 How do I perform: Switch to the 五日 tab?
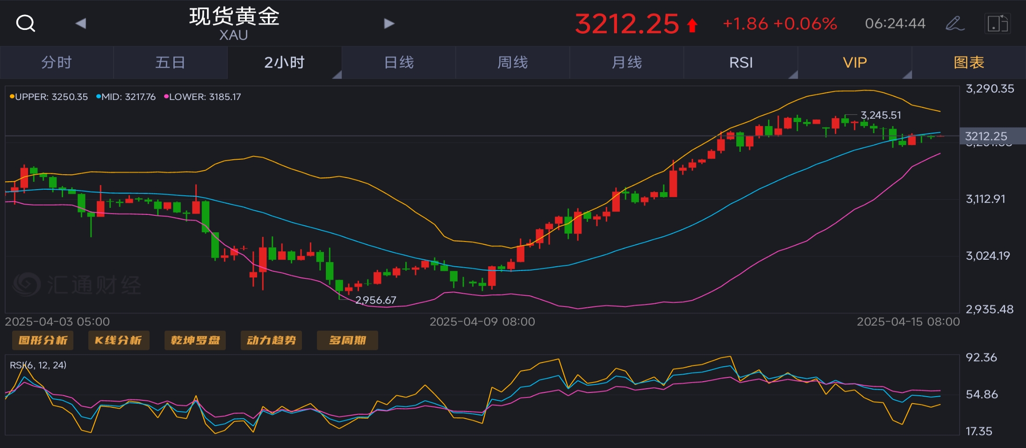click(x=170, y=62)
